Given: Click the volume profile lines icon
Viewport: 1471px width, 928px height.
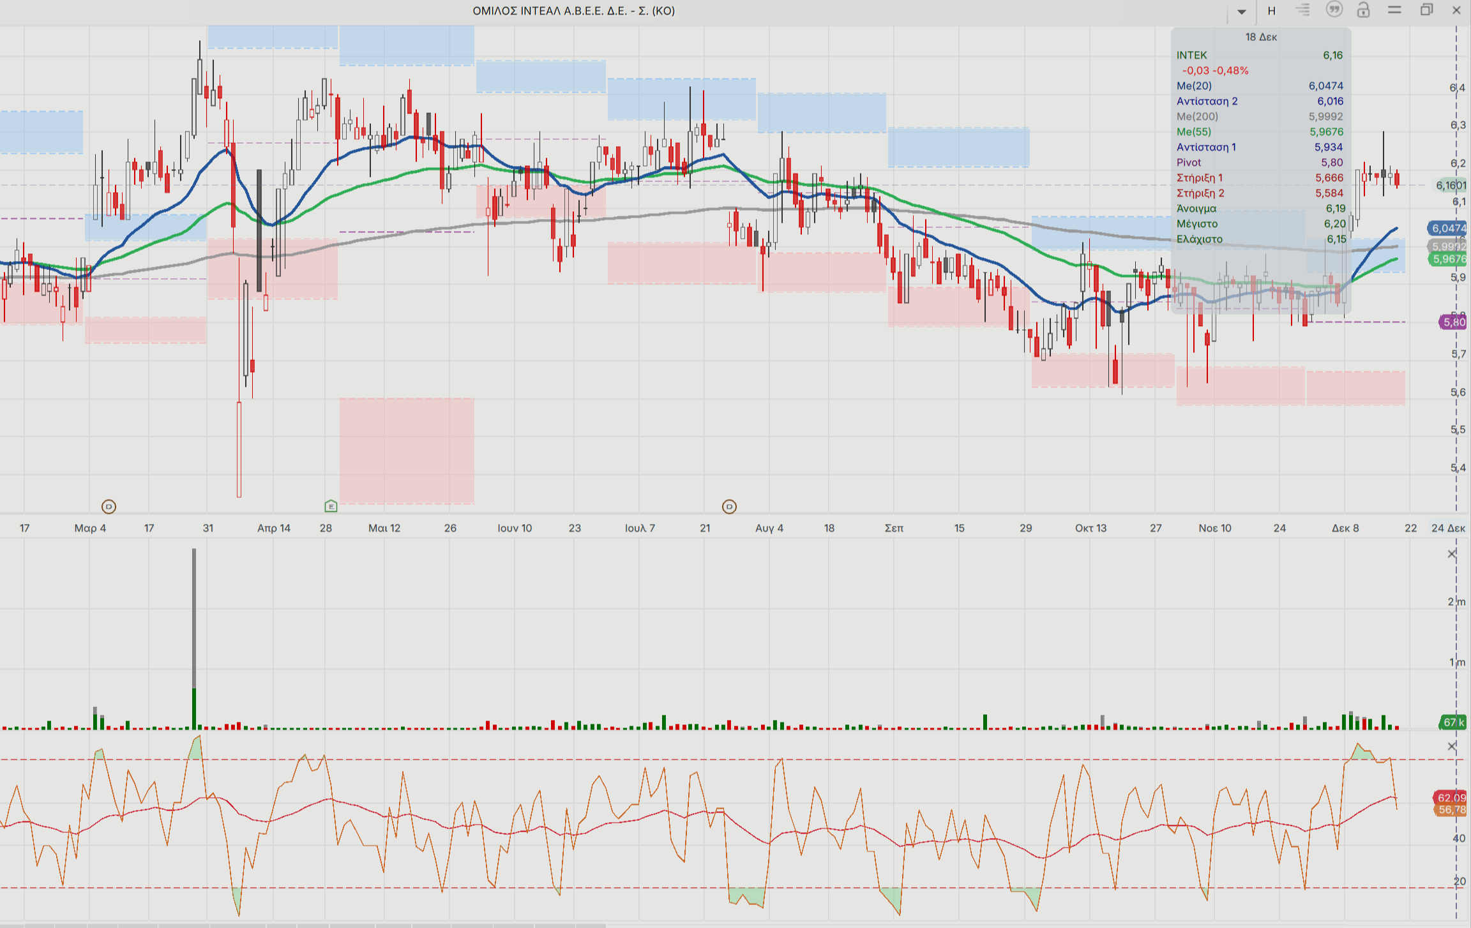Looking at the screenshot, I should pyautogui.click(x=1302, y=10).
